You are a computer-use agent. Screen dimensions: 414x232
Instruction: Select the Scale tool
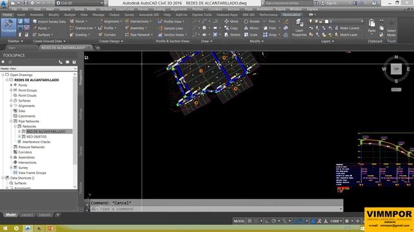point(250,35)
